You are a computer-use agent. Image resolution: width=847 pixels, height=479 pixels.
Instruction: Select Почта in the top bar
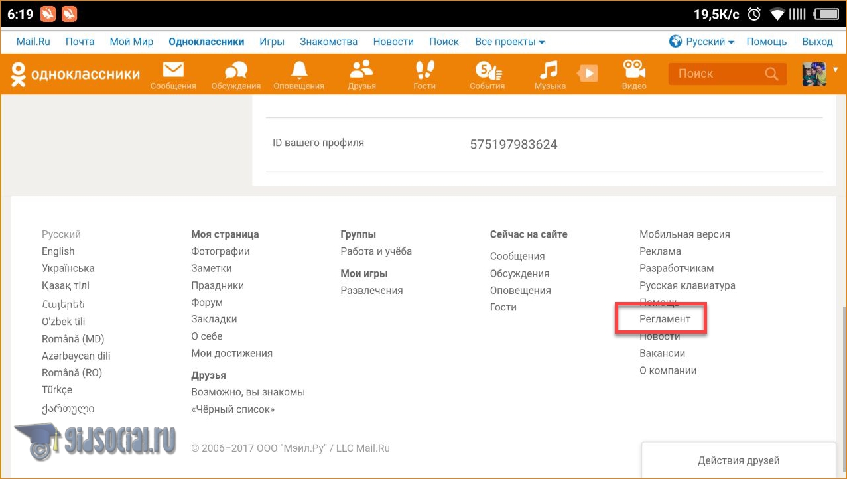[80, 42]
